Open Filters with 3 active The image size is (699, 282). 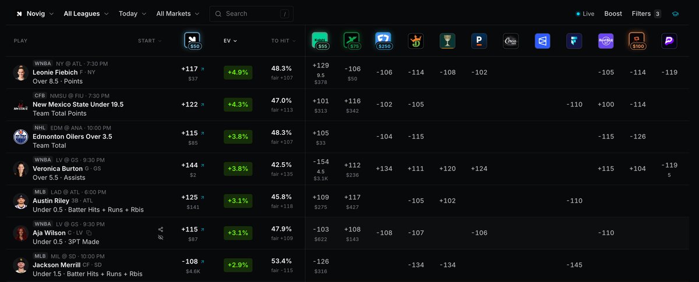pyautogui.click(x=646, y=13)
